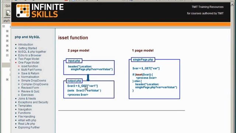Open the Joins & Nests link
The height and width of the screenshot is (133, 236).
point(27,99)
